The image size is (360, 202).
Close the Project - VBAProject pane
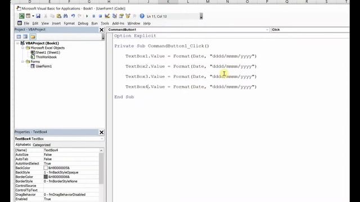click(101, 30)
